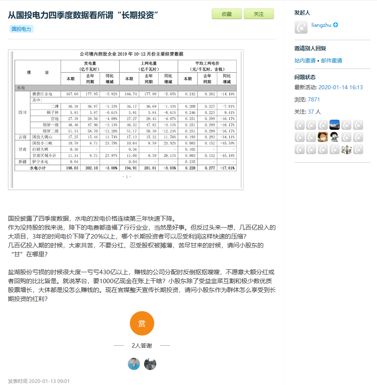Viewport: 377px width, 385px height.
Task: Click the 雅砻江水电 row label
Action: 42,94
